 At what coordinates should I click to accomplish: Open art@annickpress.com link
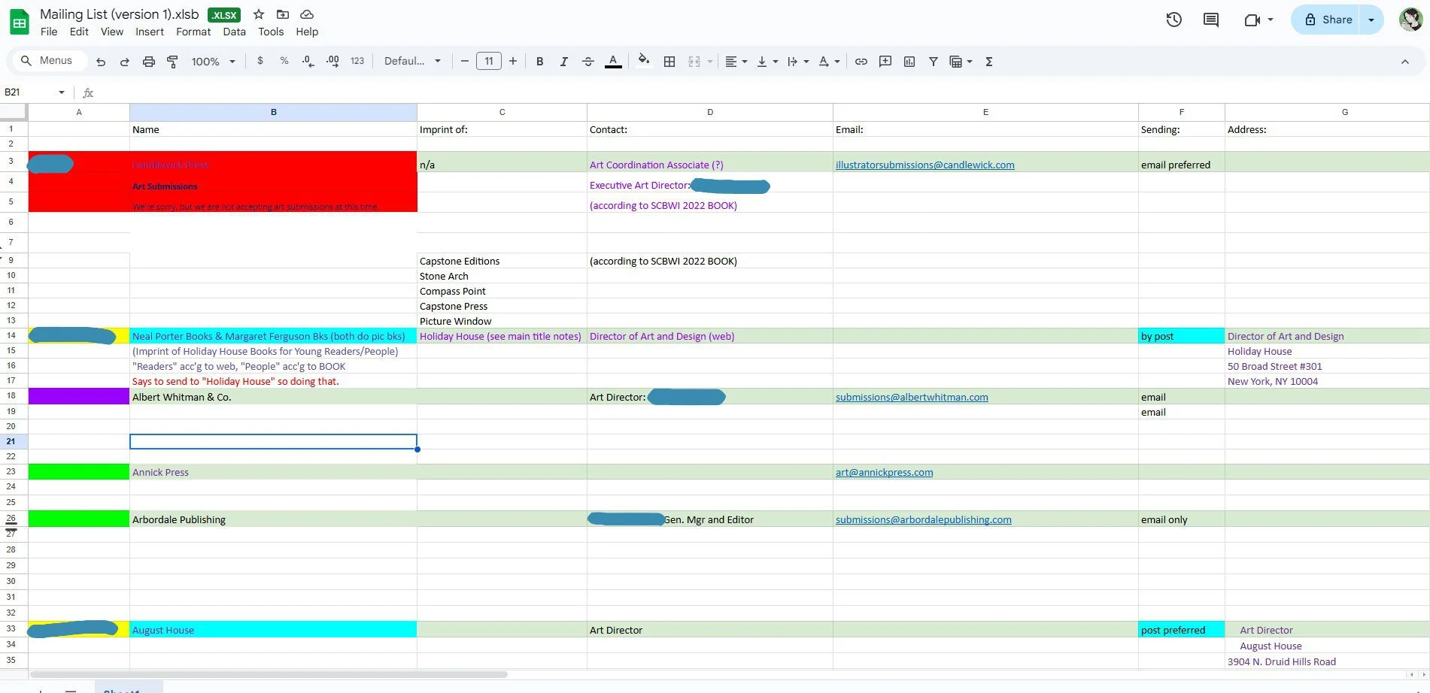884,472
